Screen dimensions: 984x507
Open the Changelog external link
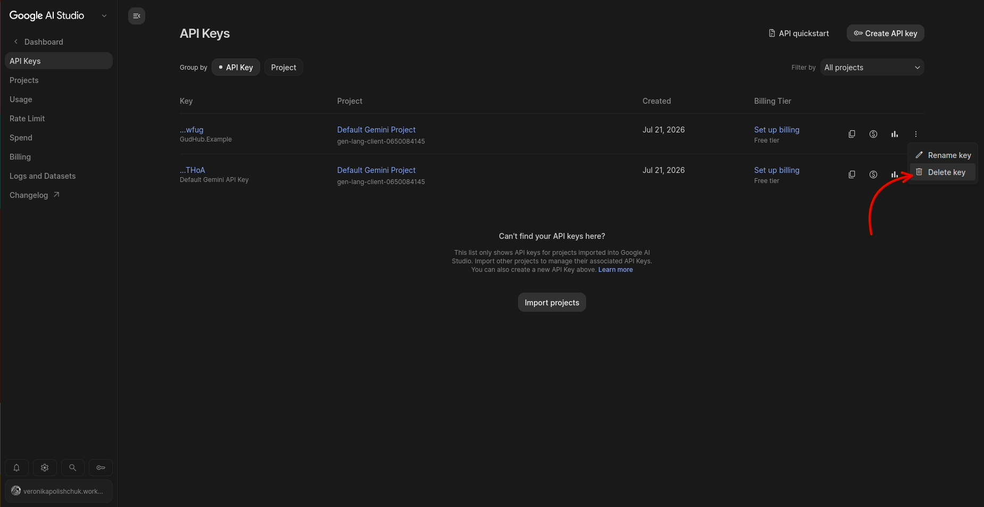coord(35,195)
